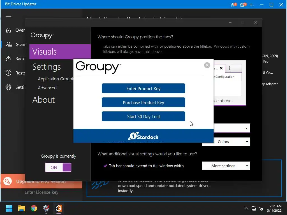Screen dimensions: 287x215
Task: Click the network icon in the system tray
Action: tap(254, 208)
